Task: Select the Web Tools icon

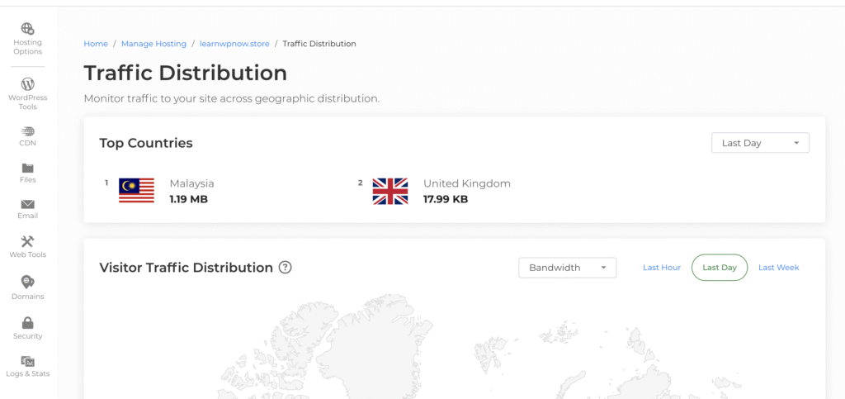Action: point(27,241)
